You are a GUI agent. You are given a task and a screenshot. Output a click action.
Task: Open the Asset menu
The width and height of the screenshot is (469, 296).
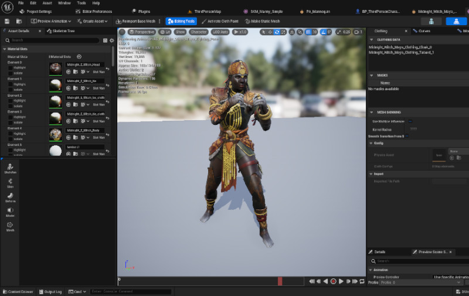pos(47,3)
